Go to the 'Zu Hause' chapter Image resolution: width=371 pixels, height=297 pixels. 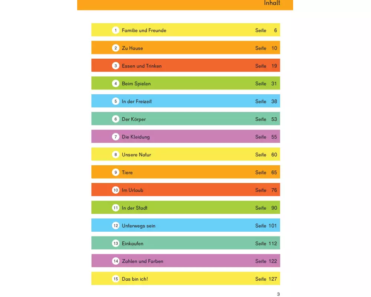point(132,48)
